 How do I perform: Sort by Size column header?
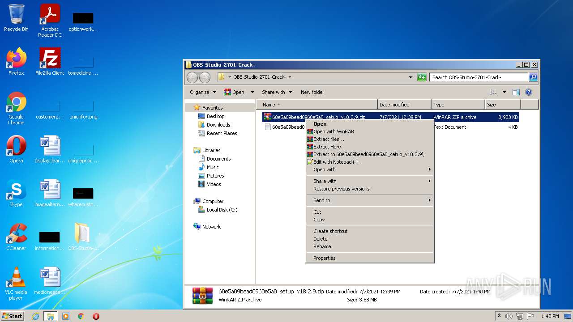pyautogui.click(x=503, y=105)
